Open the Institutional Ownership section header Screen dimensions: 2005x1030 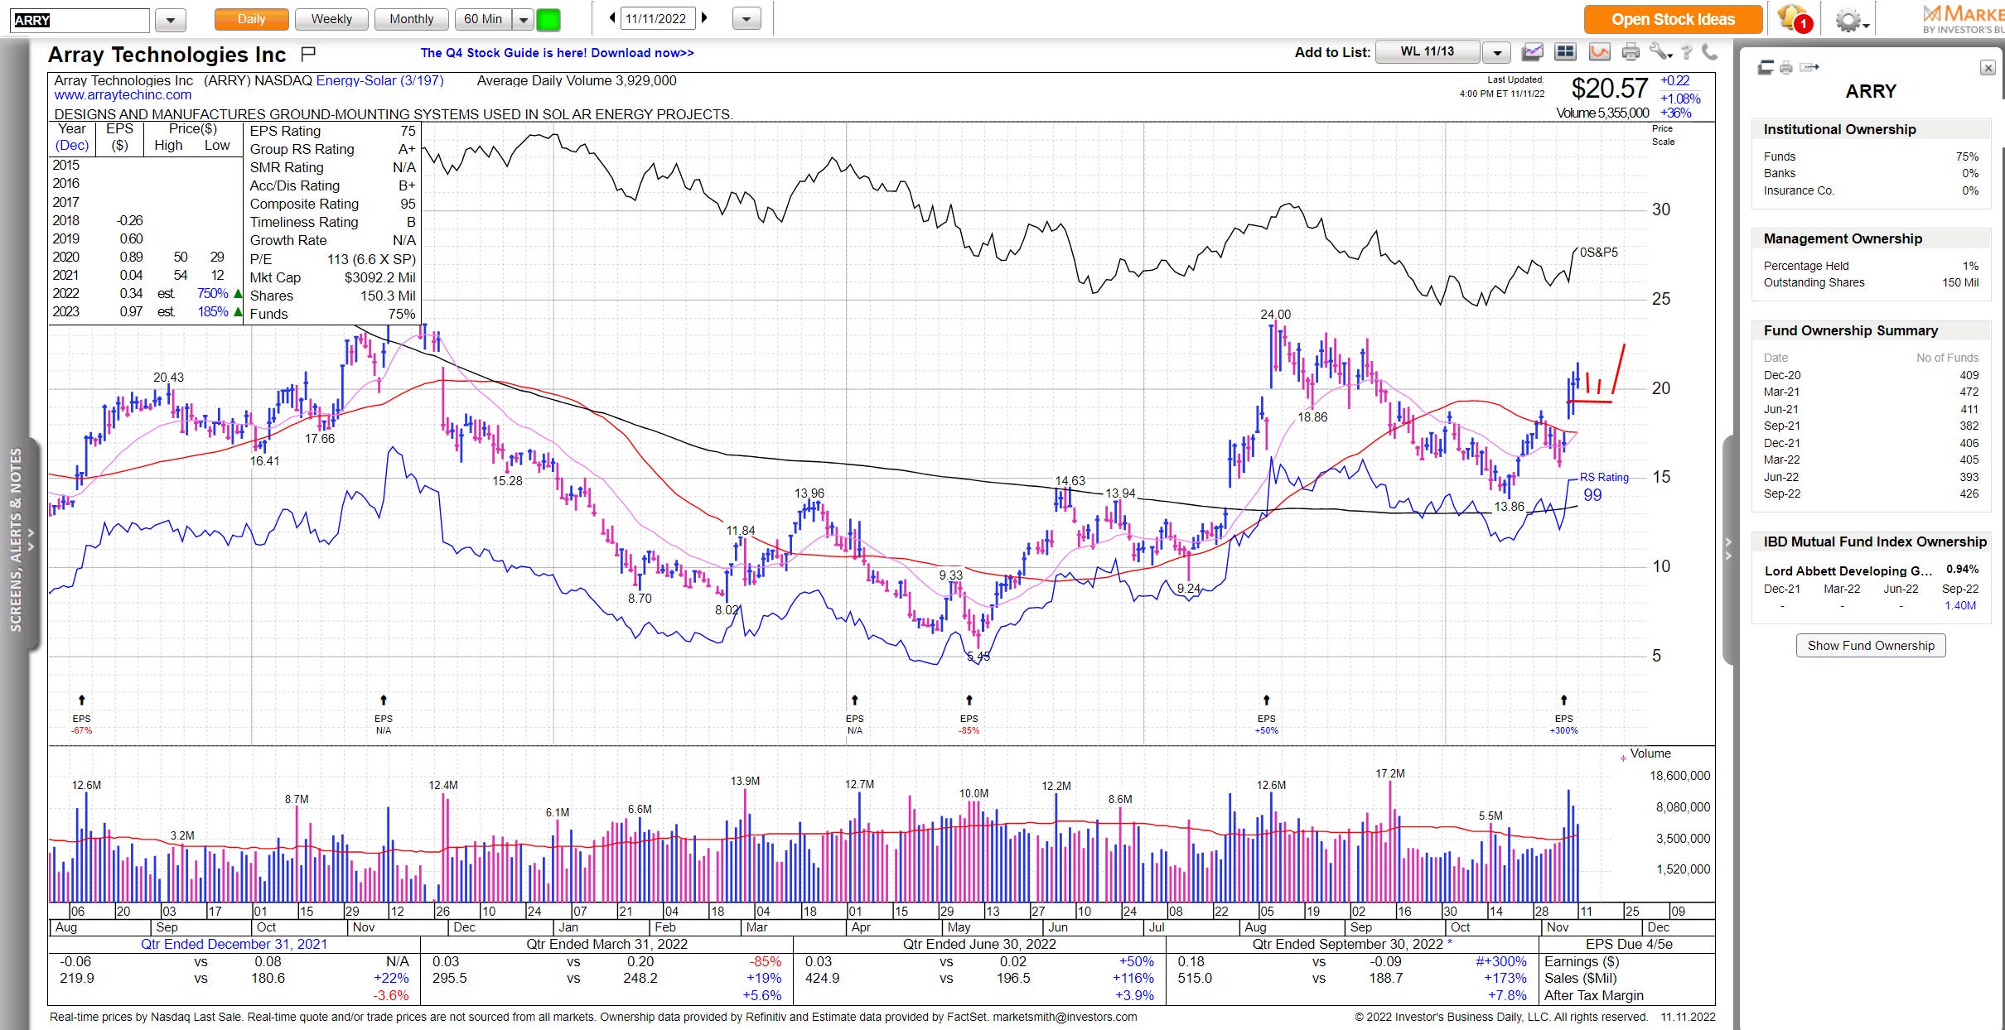(x=1871, y=130)
